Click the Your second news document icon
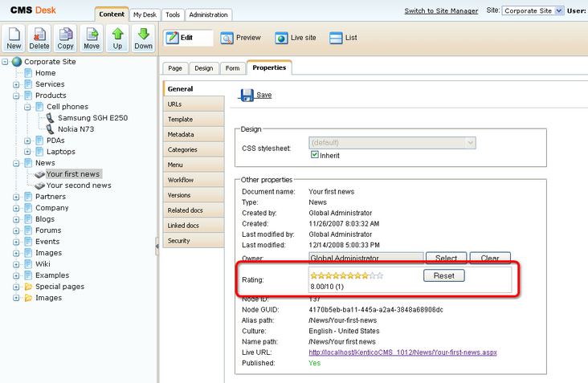This screenshot has height=383, width=588. pos(39,185)
